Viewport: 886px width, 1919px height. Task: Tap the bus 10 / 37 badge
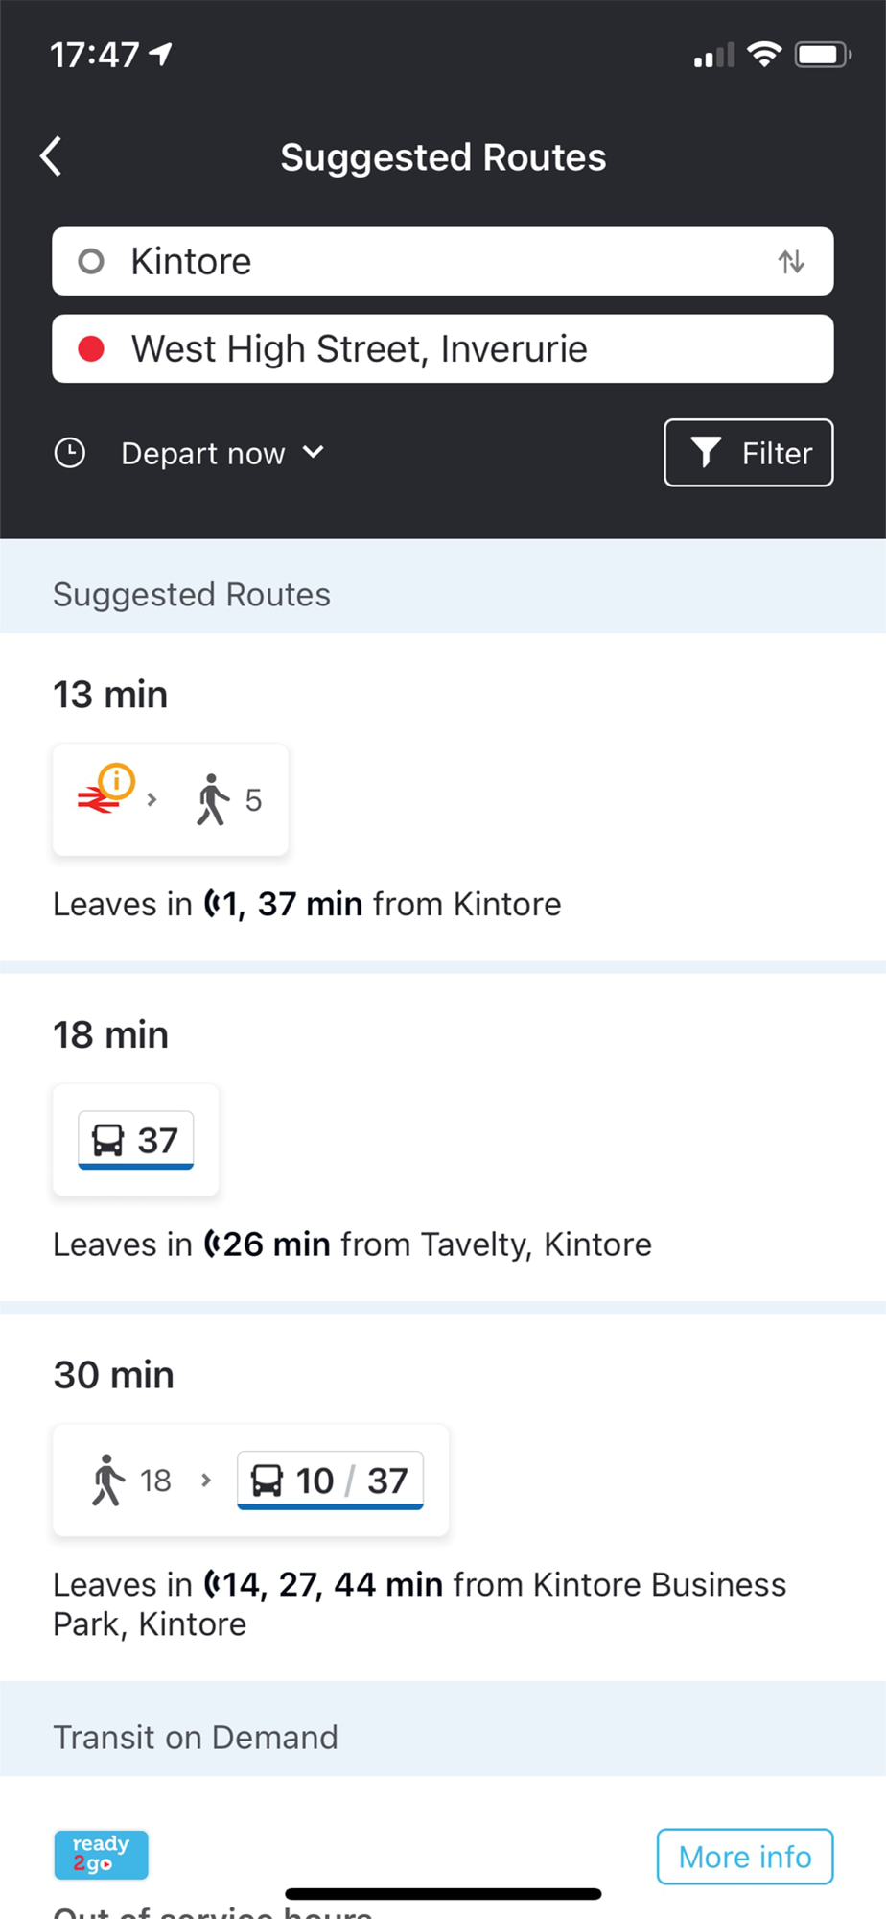click(330, 1481)
